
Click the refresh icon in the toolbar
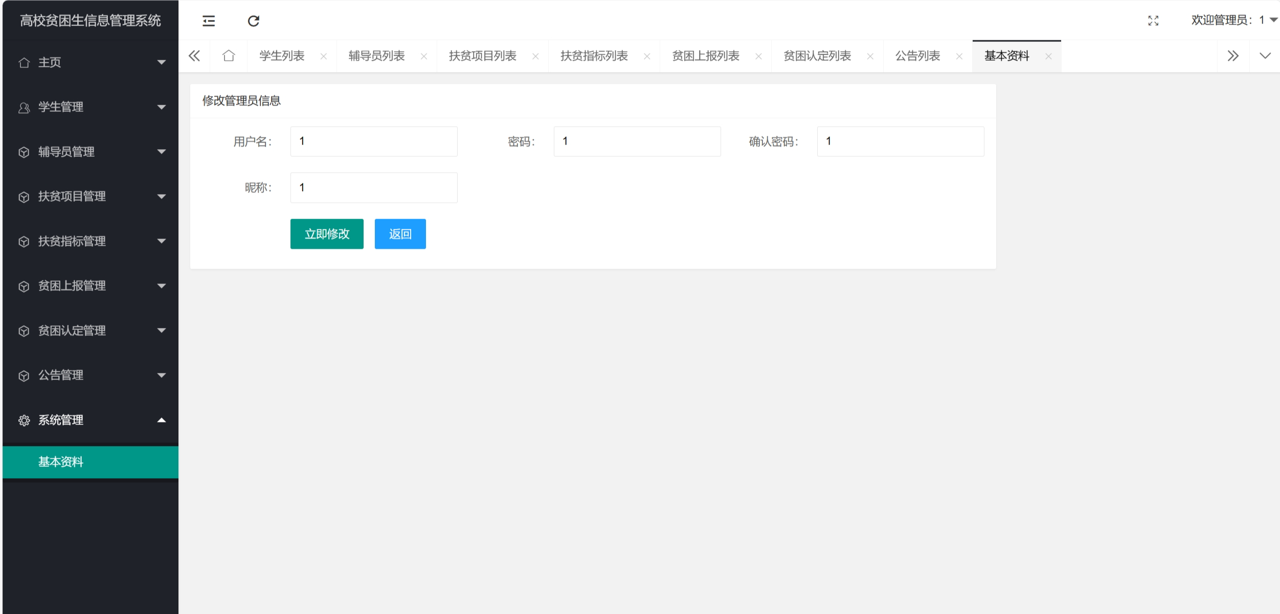click(x=254, y=20)
